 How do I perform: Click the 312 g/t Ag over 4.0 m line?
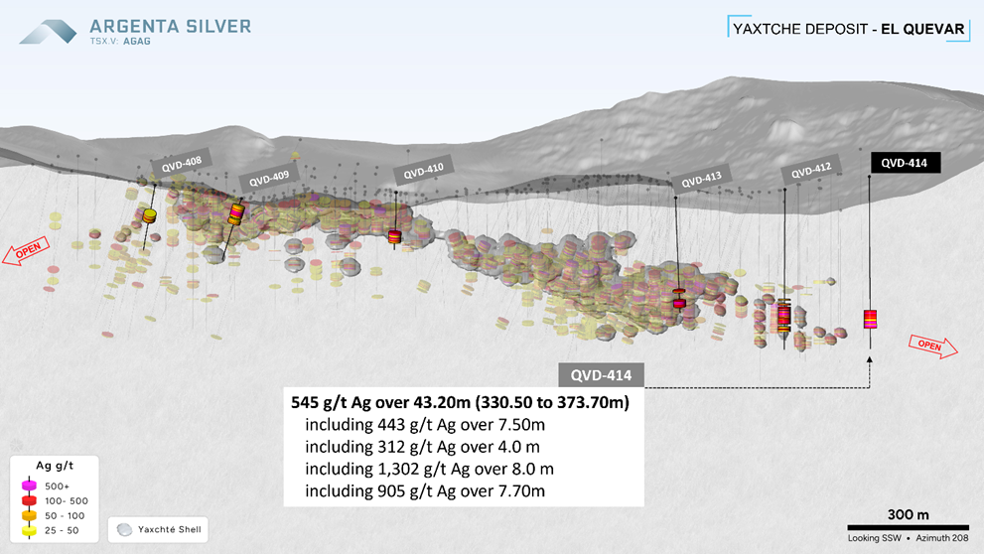(x=422, y=447)
